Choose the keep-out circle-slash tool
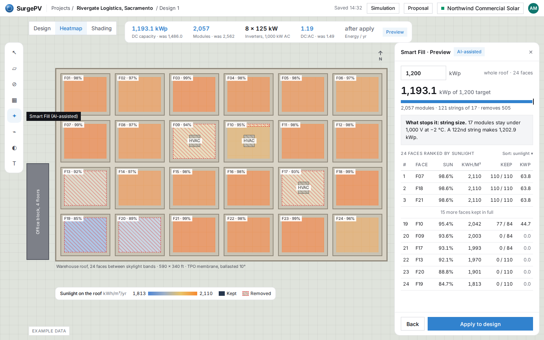 pos(14,84)
